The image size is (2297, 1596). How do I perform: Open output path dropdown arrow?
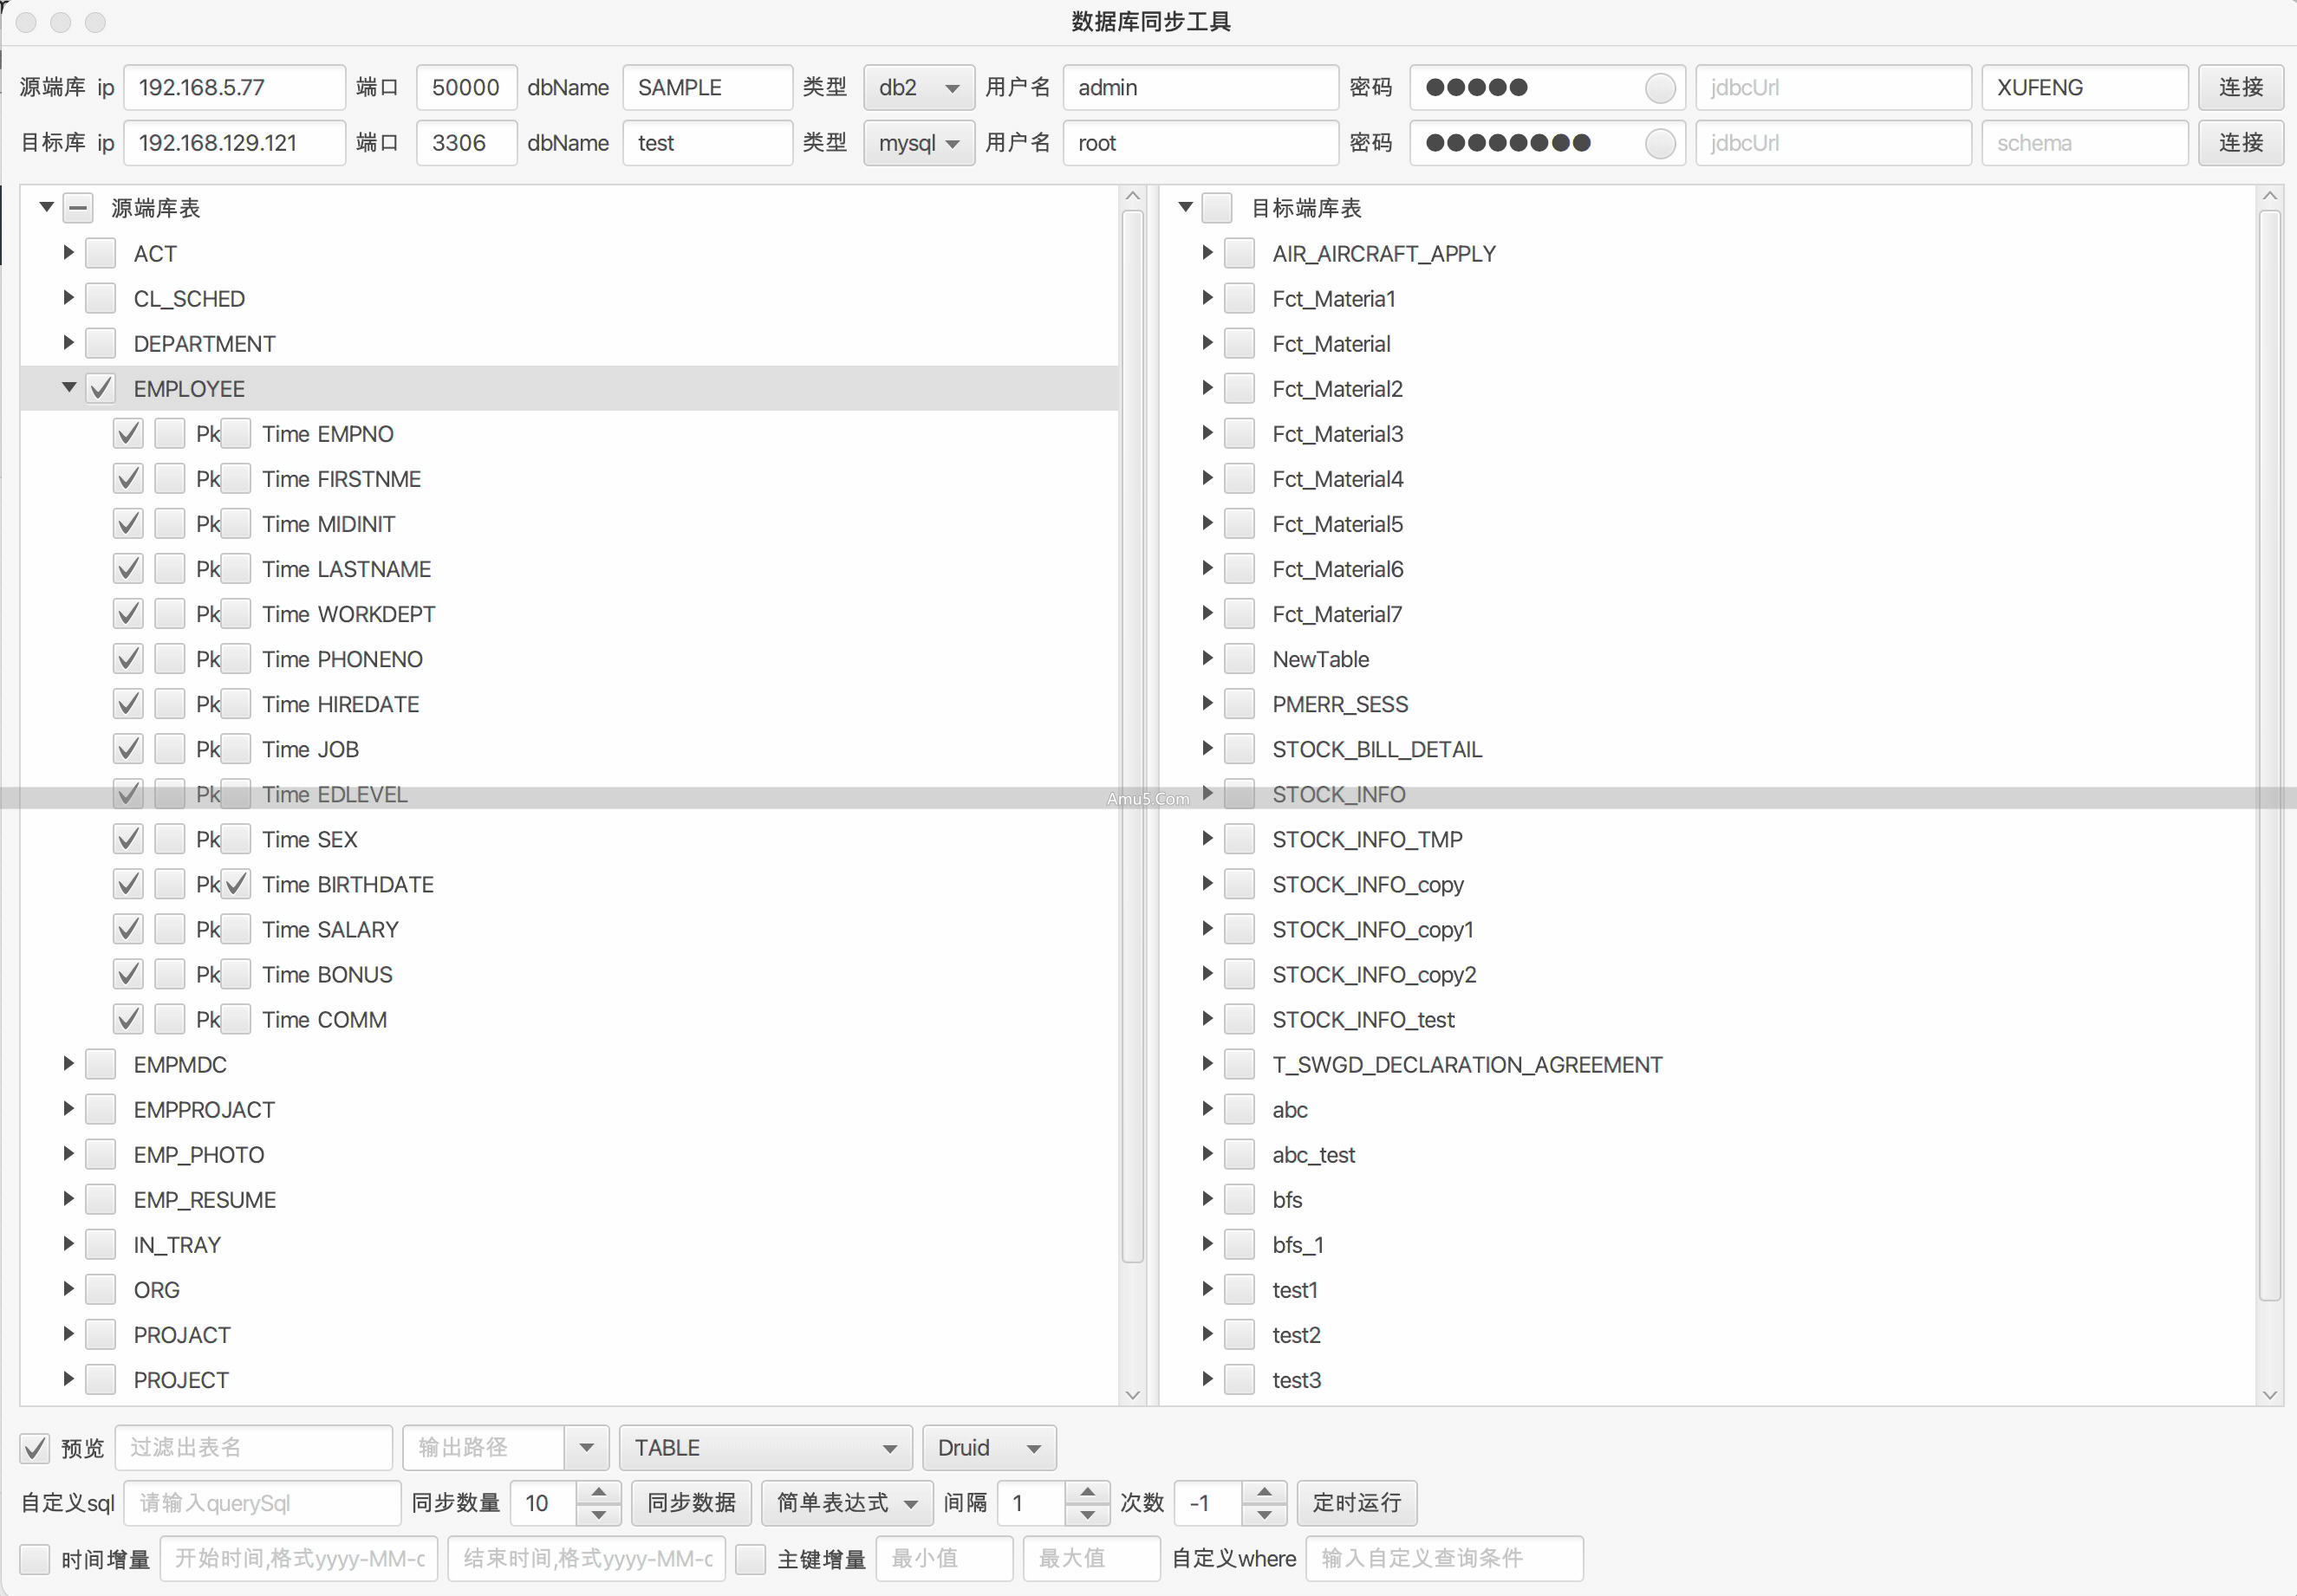coord(586,1447)
